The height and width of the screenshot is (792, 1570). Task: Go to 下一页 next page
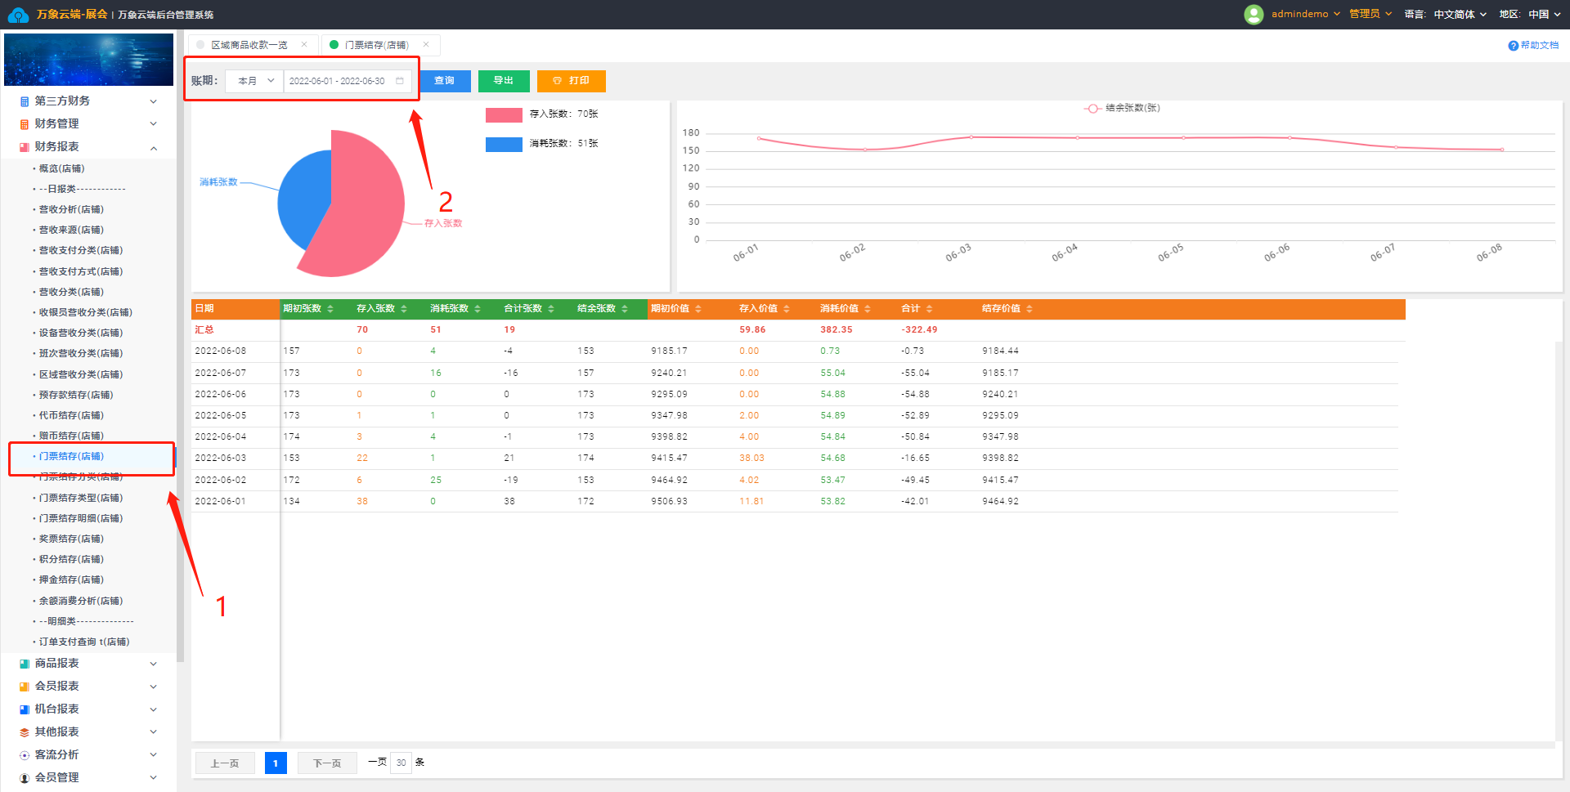click(327, 763)
